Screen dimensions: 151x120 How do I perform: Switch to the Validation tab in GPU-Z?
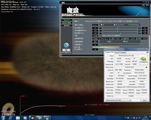pos(123,52)
